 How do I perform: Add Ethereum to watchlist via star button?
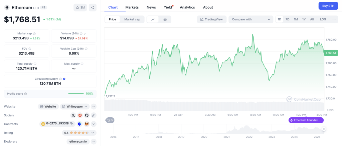(80, 8)
